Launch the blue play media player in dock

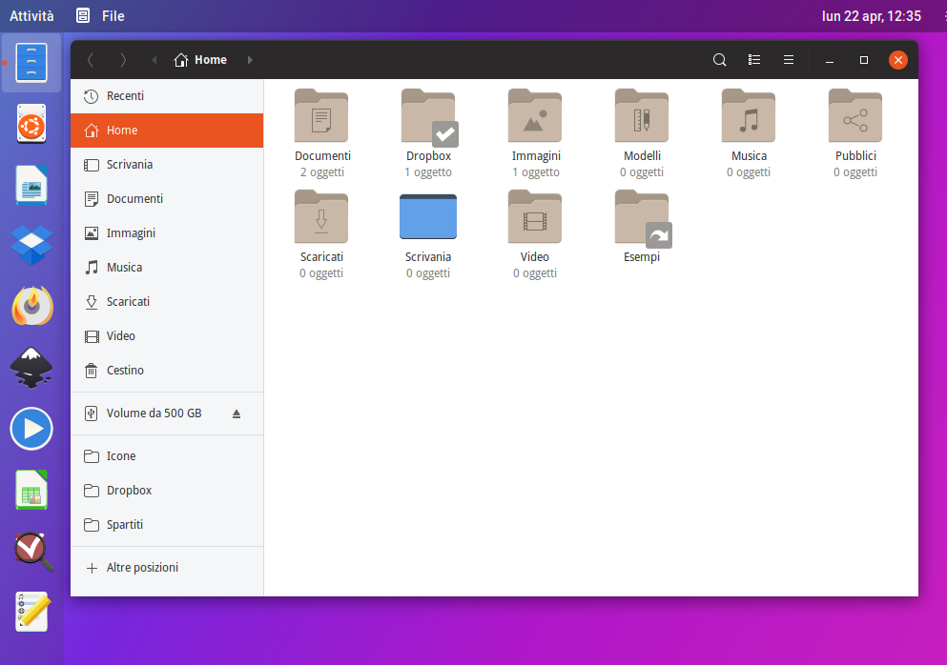[31, 429]
